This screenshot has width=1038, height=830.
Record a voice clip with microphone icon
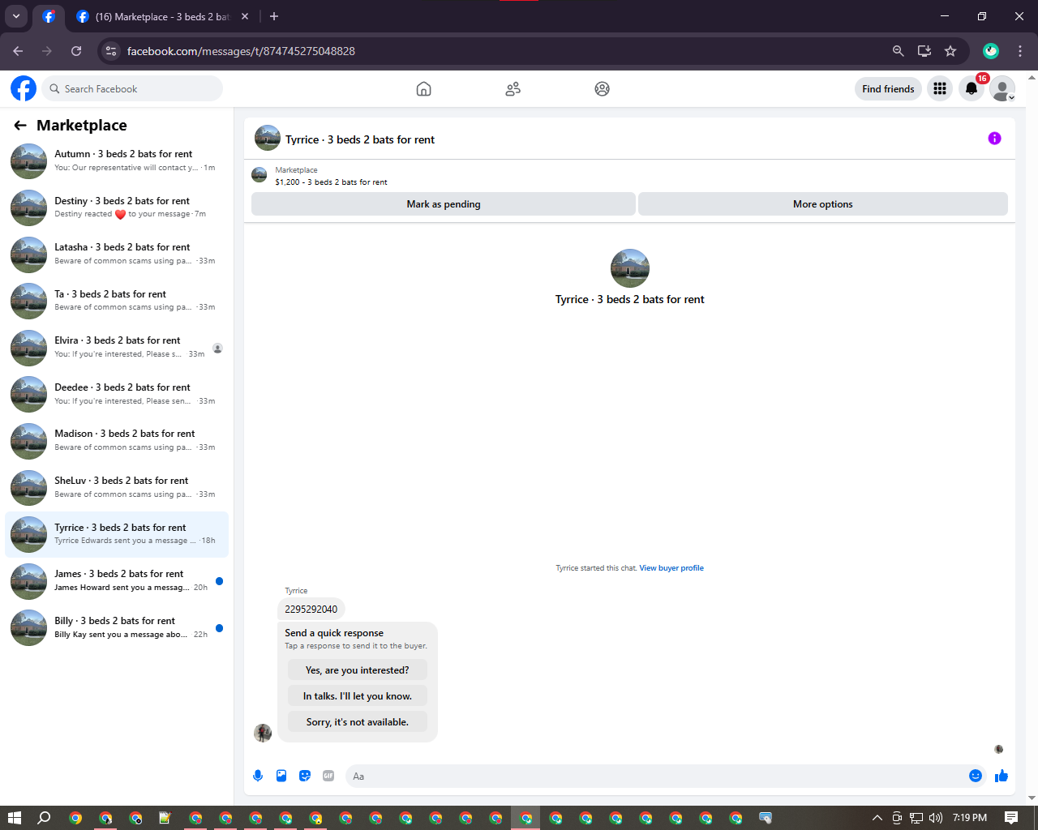(258, 776)
